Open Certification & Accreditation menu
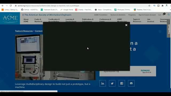 [x=54, y=20]
